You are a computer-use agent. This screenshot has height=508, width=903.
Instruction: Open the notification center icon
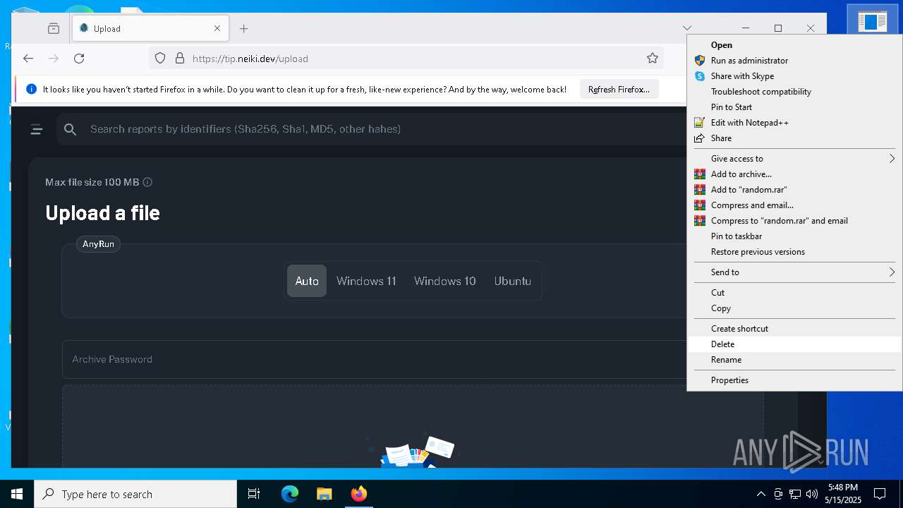pos(880,494)
